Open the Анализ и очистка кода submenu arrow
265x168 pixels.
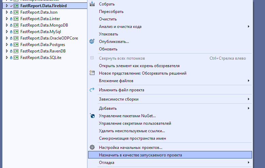point(248,27)
